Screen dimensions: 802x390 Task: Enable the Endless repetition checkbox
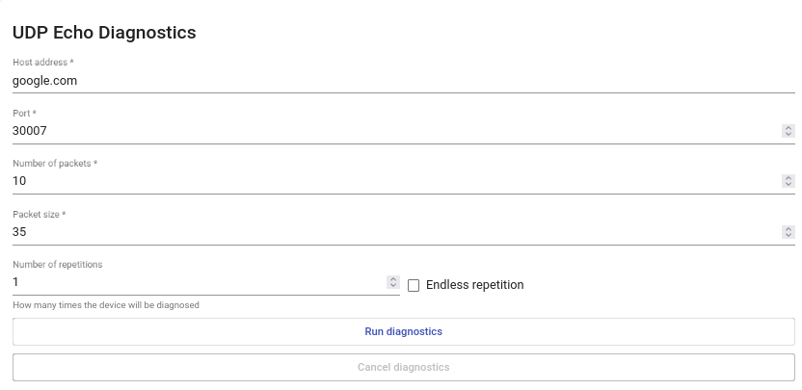pyautogui.click(x=414, y=285)
